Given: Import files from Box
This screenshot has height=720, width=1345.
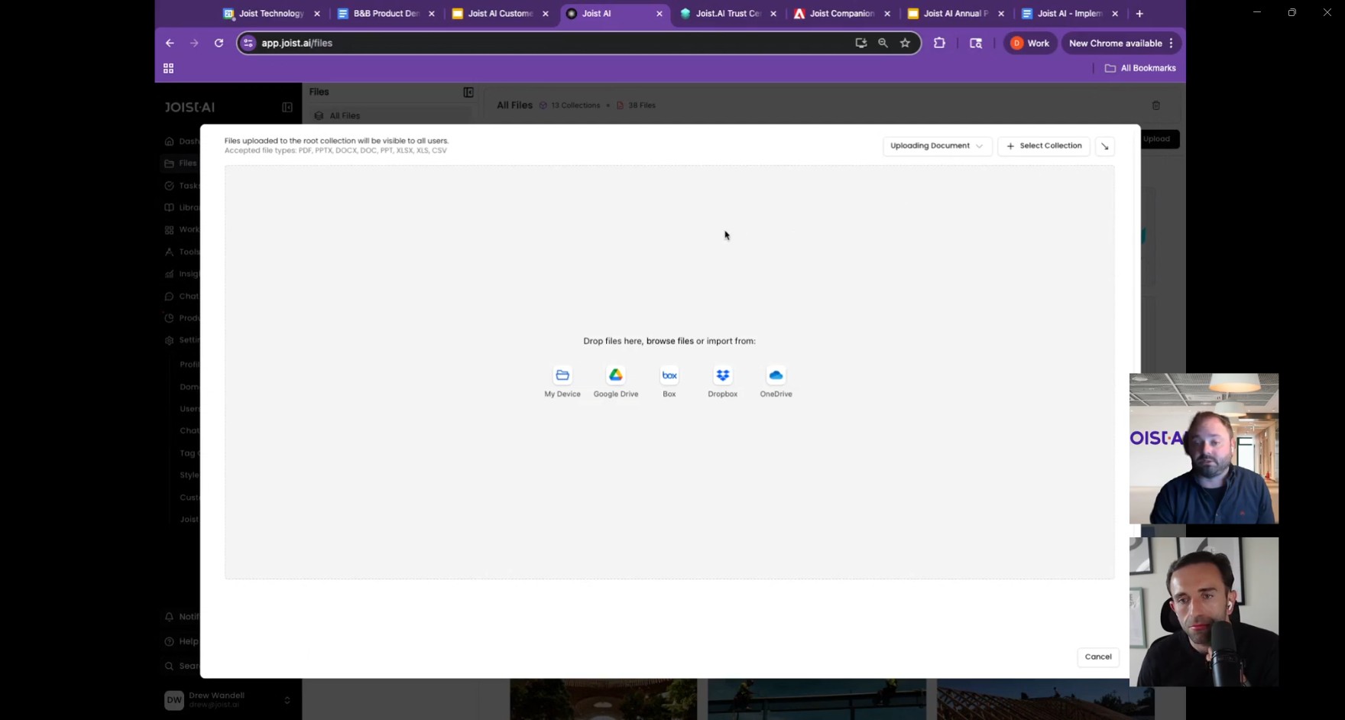Looking at the screenshot, I should [x=669, y=381].
